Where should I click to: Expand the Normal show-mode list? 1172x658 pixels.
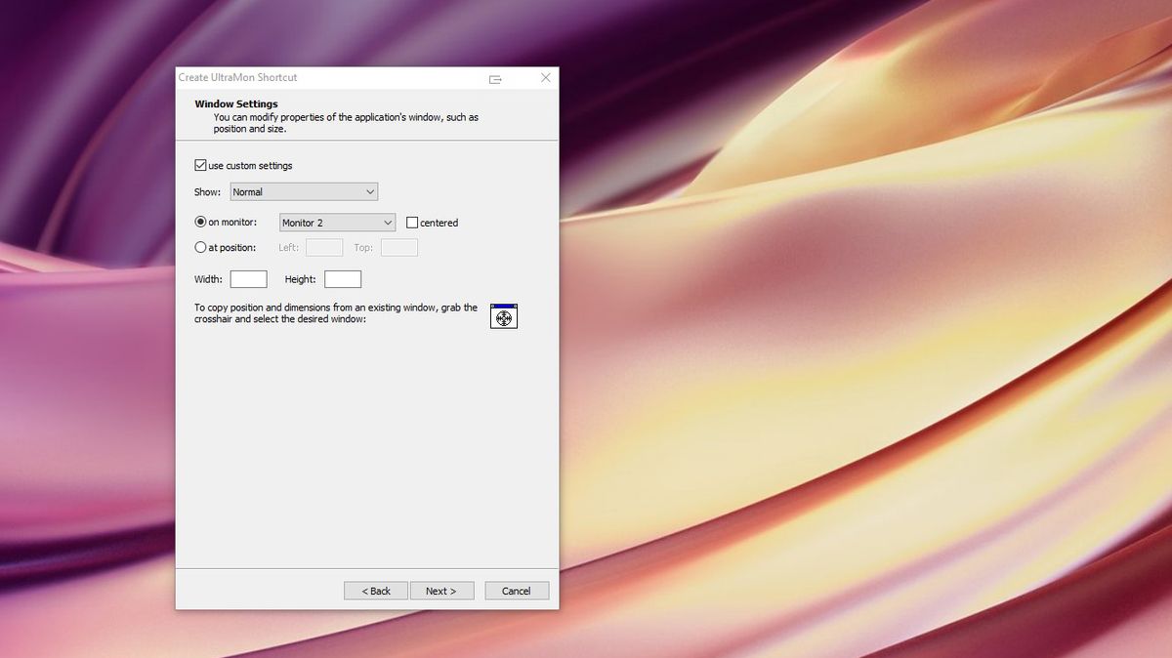[x=370, y=190]
